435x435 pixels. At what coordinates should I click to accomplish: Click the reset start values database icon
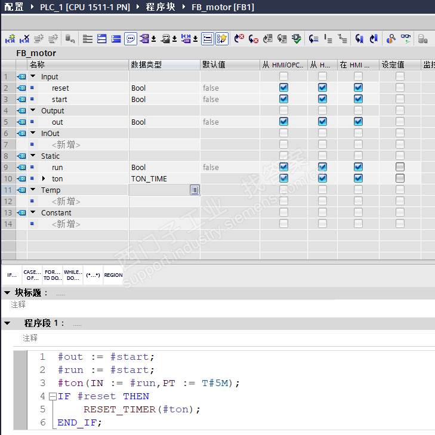(x=70, y=39)
